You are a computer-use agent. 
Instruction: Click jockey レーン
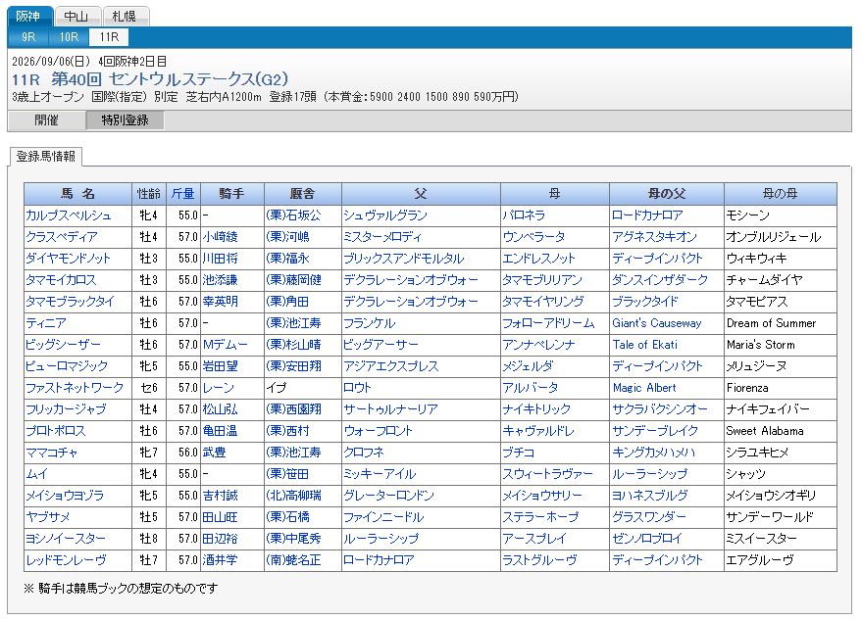[x=219, y=388]
